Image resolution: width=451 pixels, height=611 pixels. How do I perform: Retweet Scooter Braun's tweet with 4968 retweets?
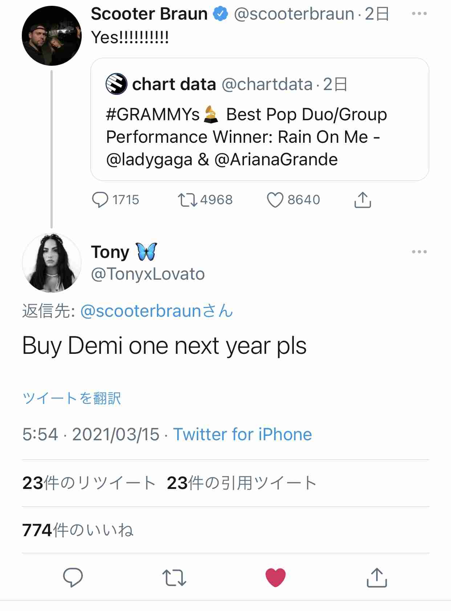(x=187, y=200)
